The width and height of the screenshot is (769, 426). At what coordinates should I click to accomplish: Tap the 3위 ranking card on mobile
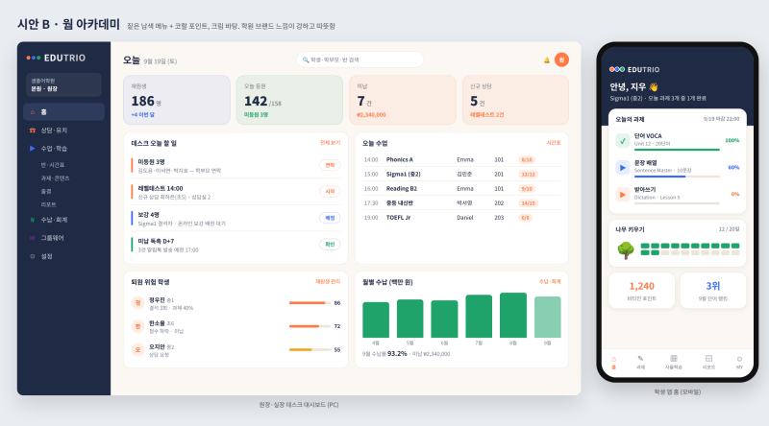[713, 291]
